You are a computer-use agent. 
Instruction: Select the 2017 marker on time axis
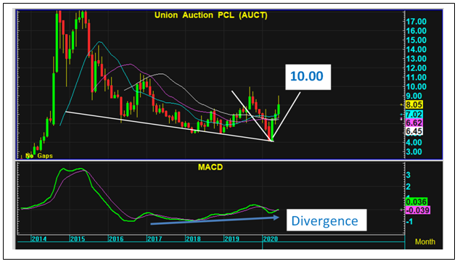[x=155, y=239]
